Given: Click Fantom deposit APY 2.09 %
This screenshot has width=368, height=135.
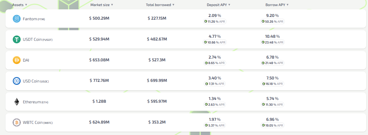Looking at the screenshot, I should point(215,15).
